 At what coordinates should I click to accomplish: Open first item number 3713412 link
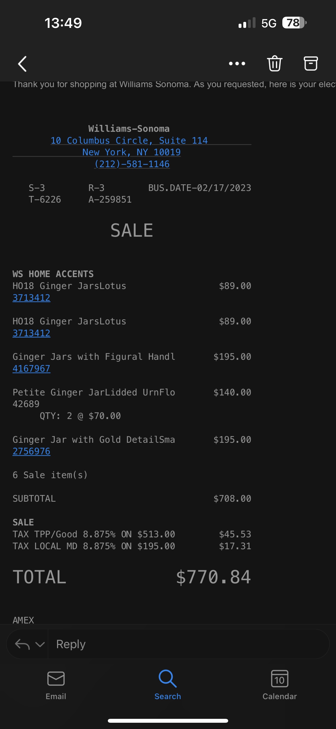[32, 298]
